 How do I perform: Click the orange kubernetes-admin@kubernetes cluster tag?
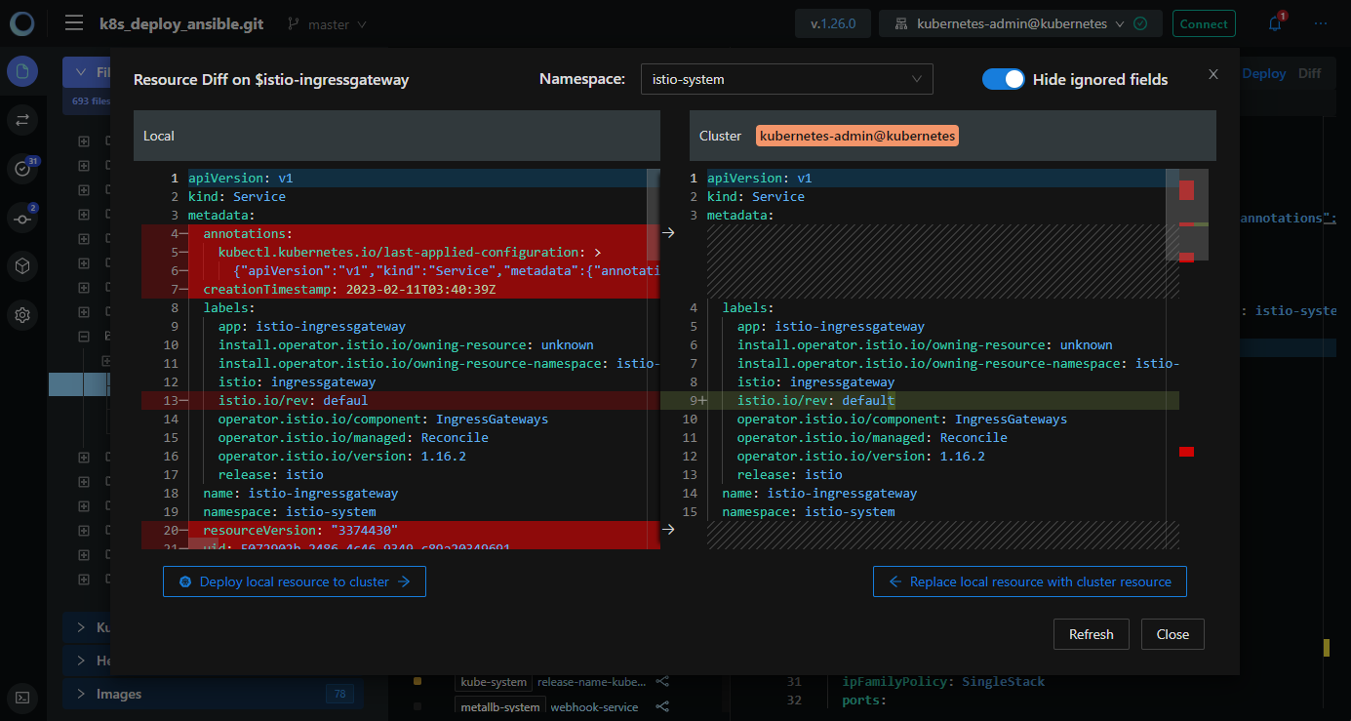[857, 137]
